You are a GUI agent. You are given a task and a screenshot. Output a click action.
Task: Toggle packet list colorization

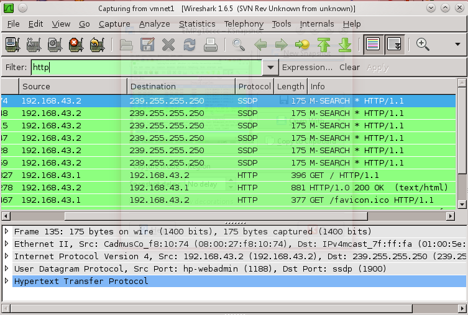click(373, 45)
